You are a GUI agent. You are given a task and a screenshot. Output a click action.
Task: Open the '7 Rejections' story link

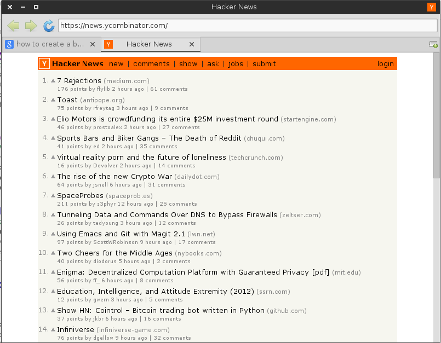[79, 81]
